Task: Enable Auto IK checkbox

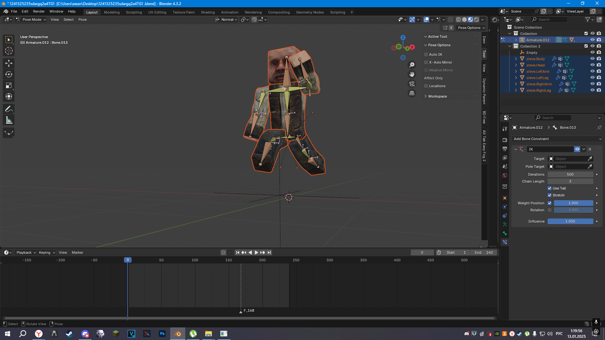Action: click(426, 54)
